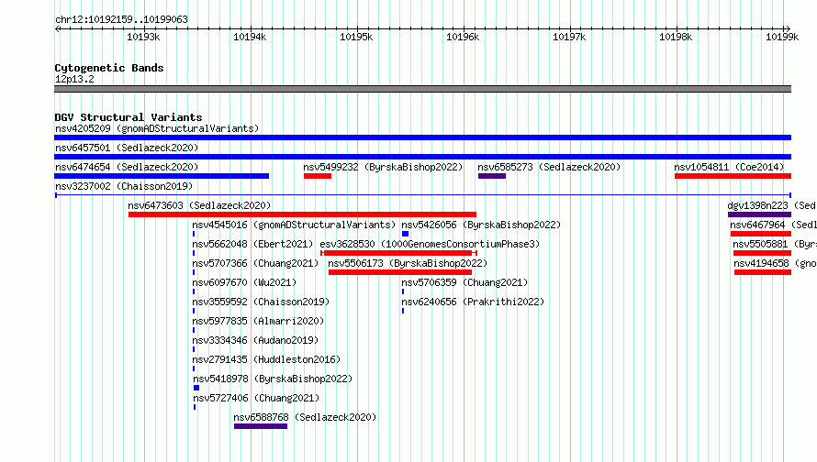Image resolution: width=817 pixels, height=462 pixels.
Task: Click the 10196k ruler mark
Action: click(463, 37)
